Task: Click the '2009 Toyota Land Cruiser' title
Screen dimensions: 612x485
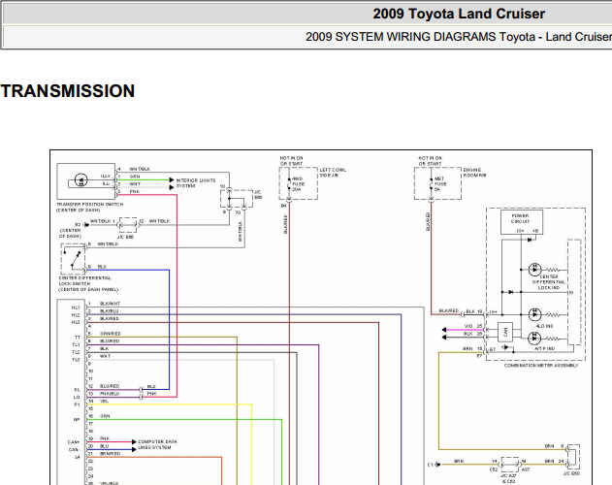Action: click(x=459, y=14)
